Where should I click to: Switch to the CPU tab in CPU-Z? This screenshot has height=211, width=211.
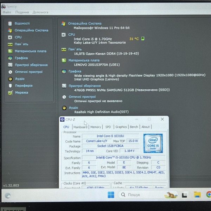pos(66,127)
